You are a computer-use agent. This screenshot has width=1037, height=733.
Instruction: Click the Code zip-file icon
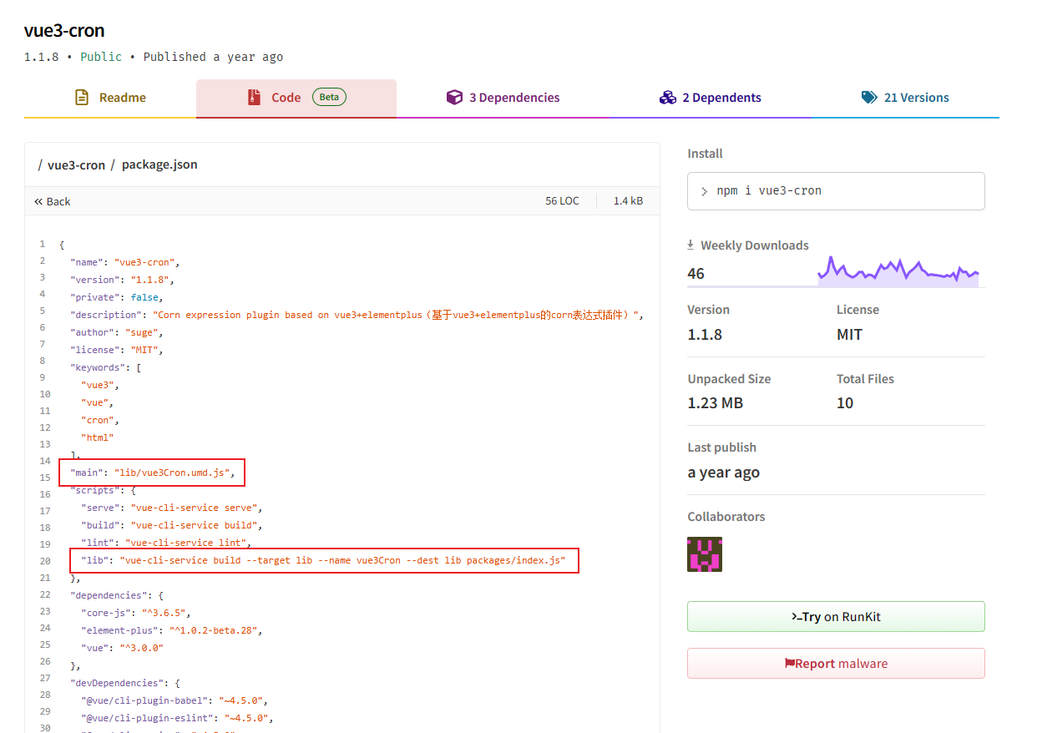point(254,98)
